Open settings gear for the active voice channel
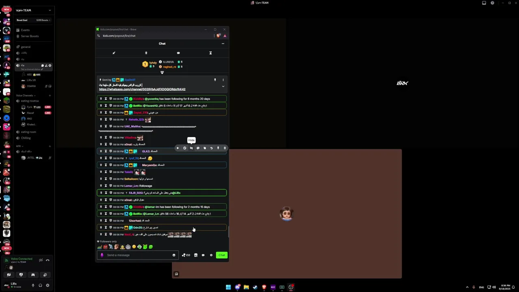Screen dimensions: 519x292 (50, 65)
